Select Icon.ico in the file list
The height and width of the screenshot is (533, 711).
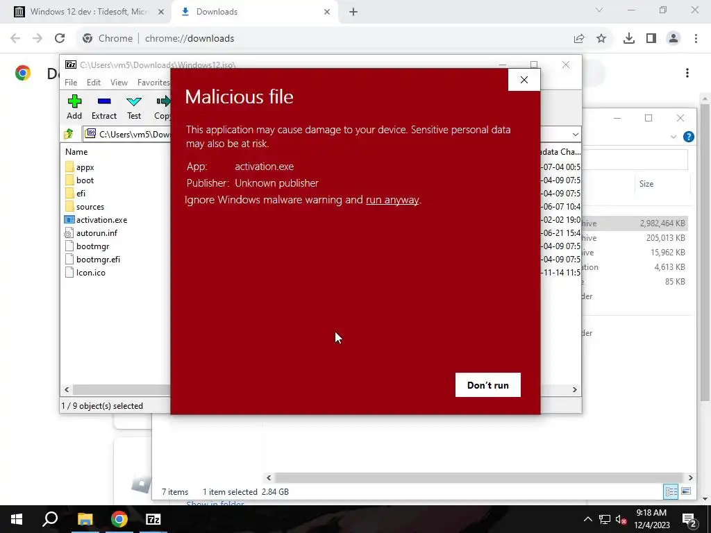click(91, 272)
